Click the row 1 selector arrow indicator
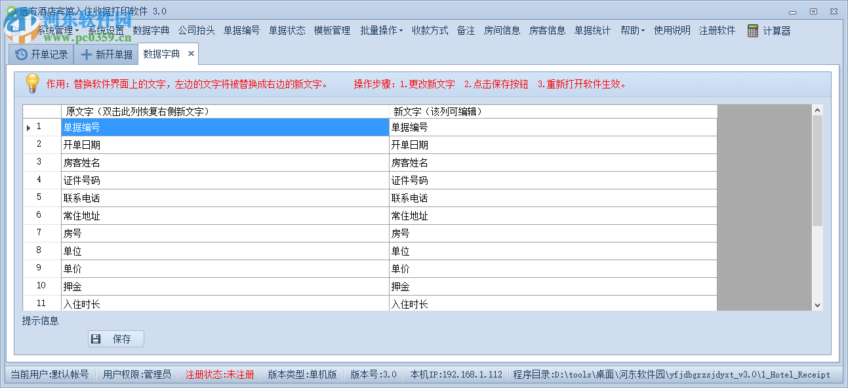 pos(28,127)
